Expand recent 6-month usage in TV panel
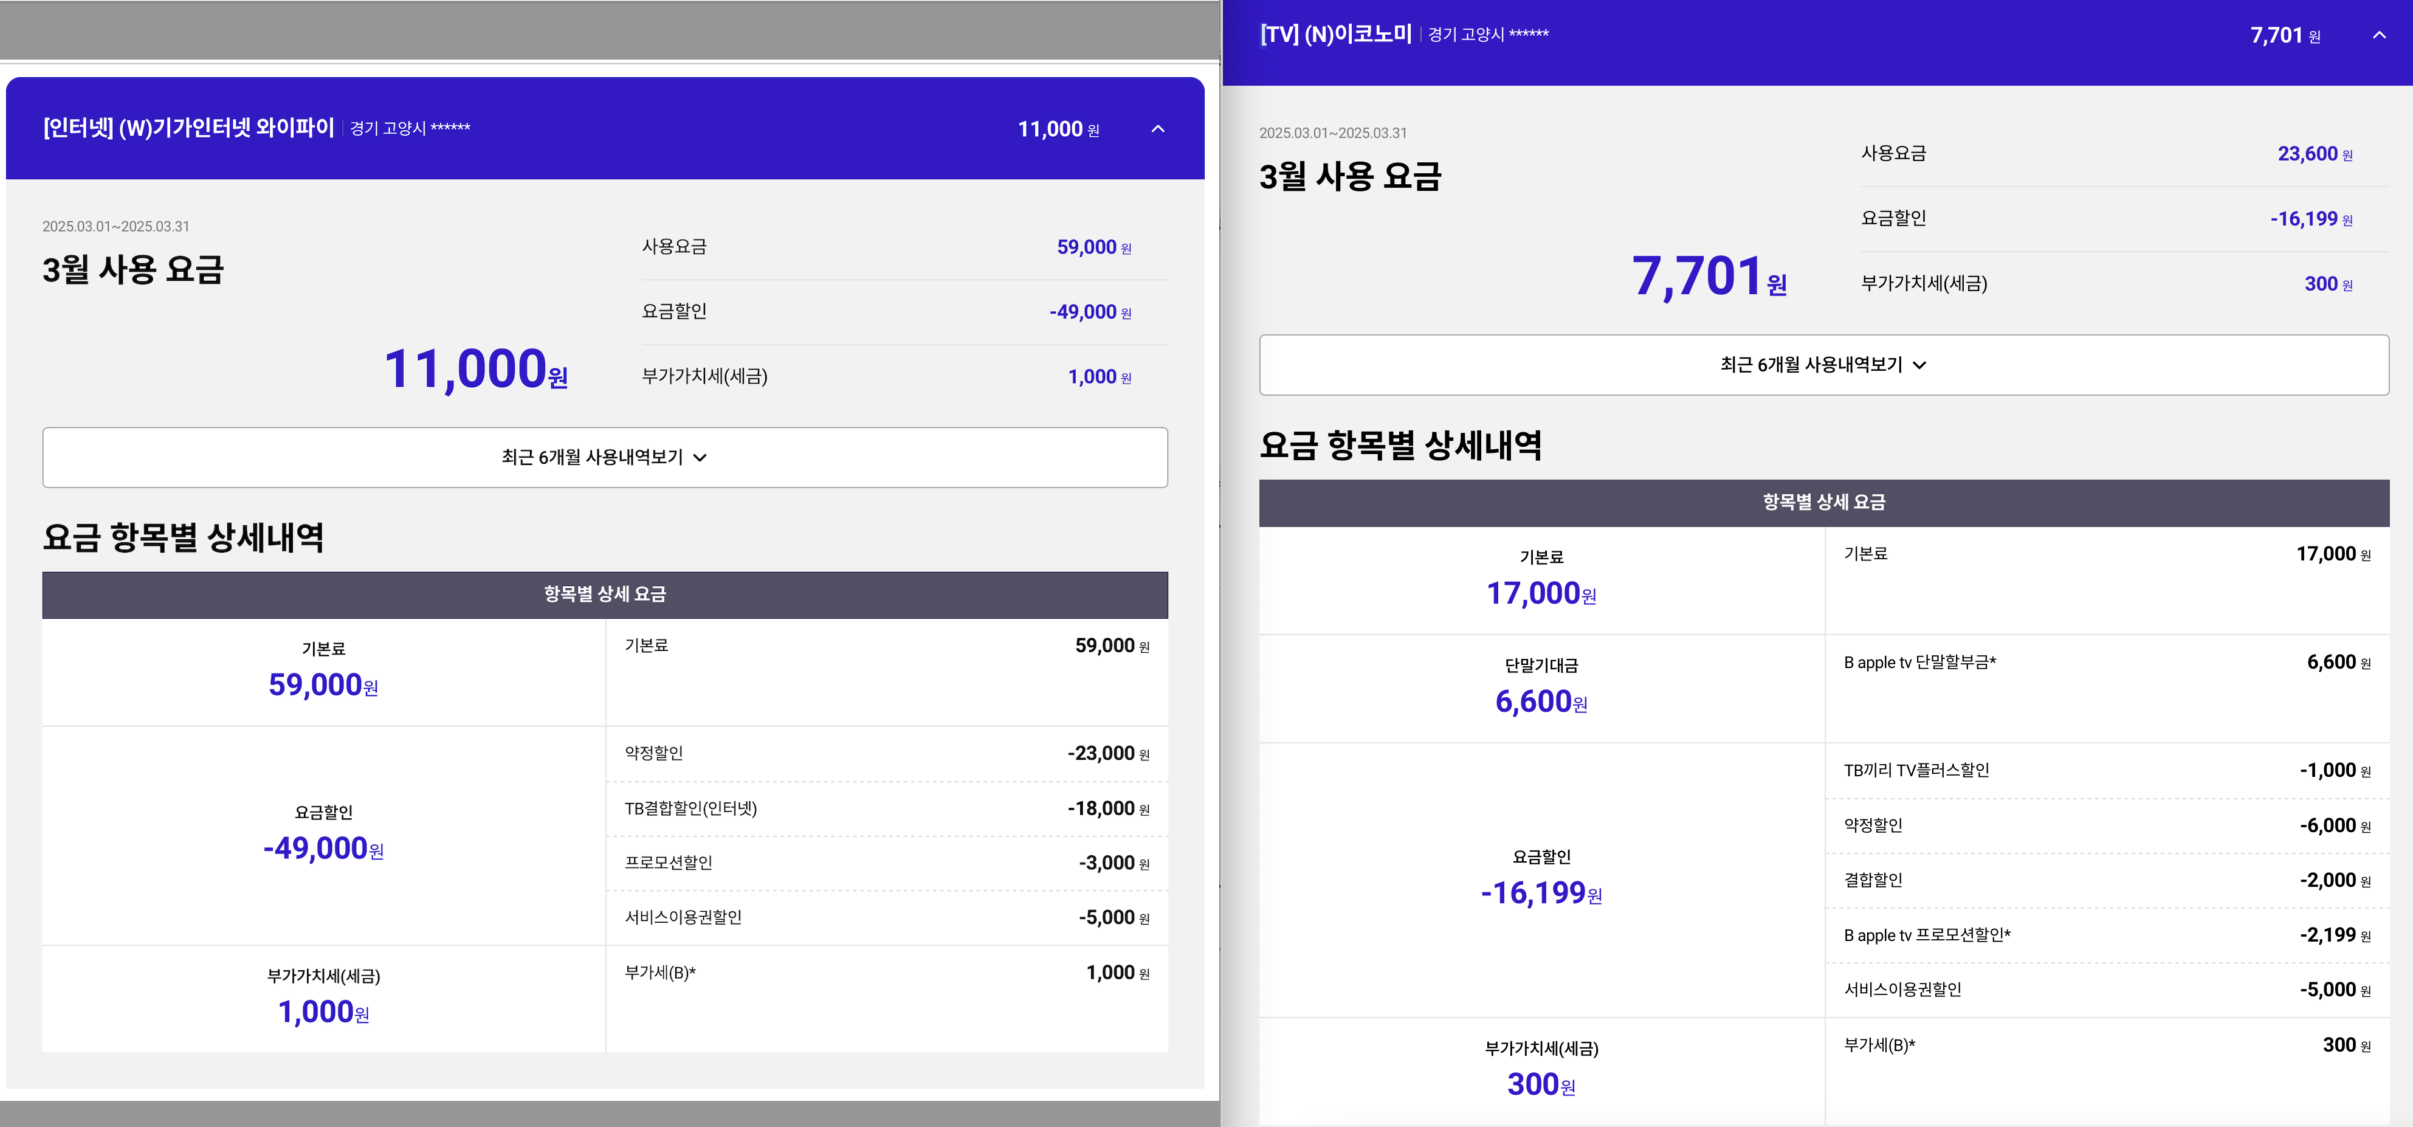 (x=1824, y=365)
